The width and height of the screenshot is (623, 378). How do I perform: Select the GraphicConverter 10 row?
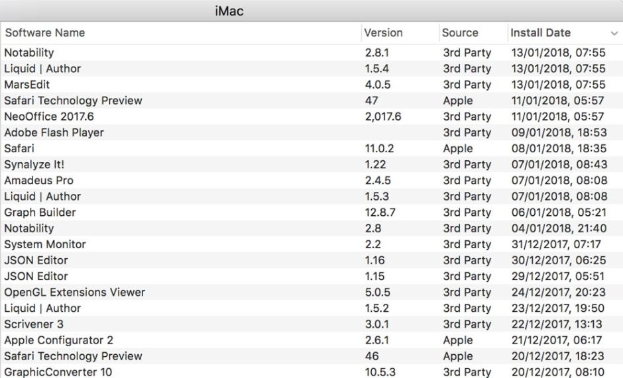(58, 372)
